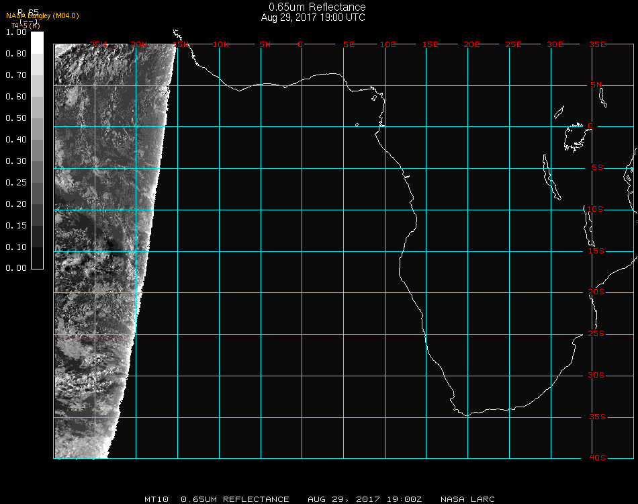638x504 pixels.
Task: Click the NASA Langley (M04.0) label
Action: coord(42,16)
